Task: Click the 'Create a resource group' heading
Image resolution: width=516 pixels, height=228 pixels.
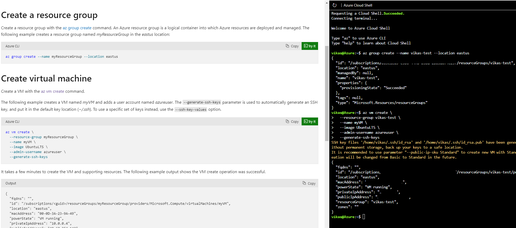Action: point(49,15)
